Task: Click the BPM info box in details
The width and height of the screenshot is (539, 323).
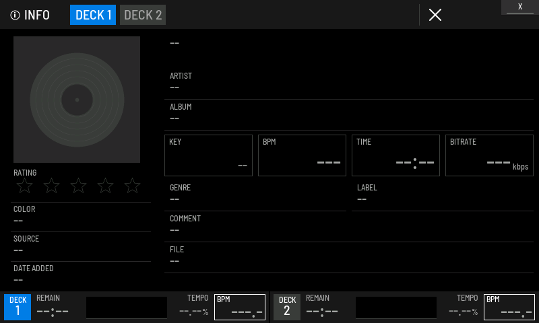Action: click(302, 155)
